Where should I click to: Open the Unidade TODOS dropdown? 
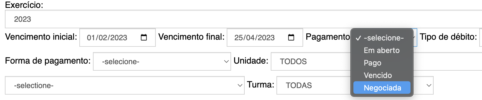click(x=311, y=61)
